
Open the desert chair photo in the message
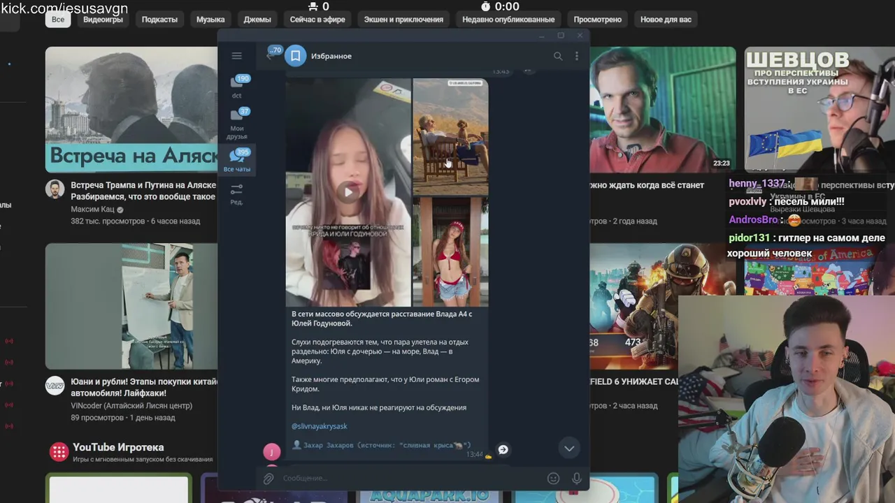[450, 136]
